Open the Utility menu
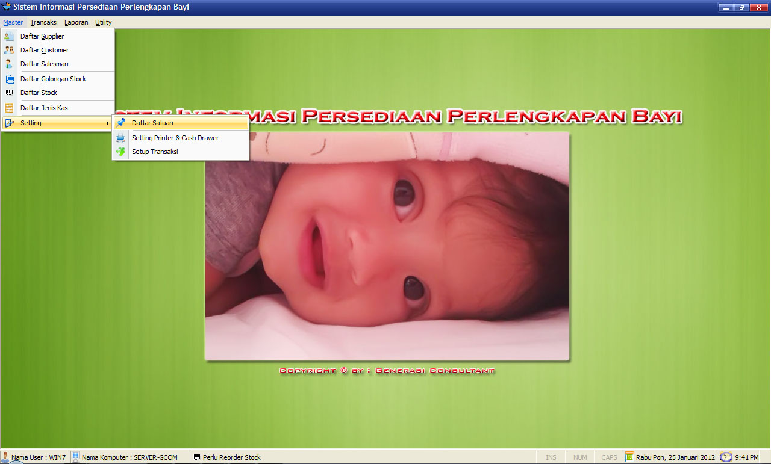Image resolution: width=771 pixels, height=464 pixels. [103, 22]
